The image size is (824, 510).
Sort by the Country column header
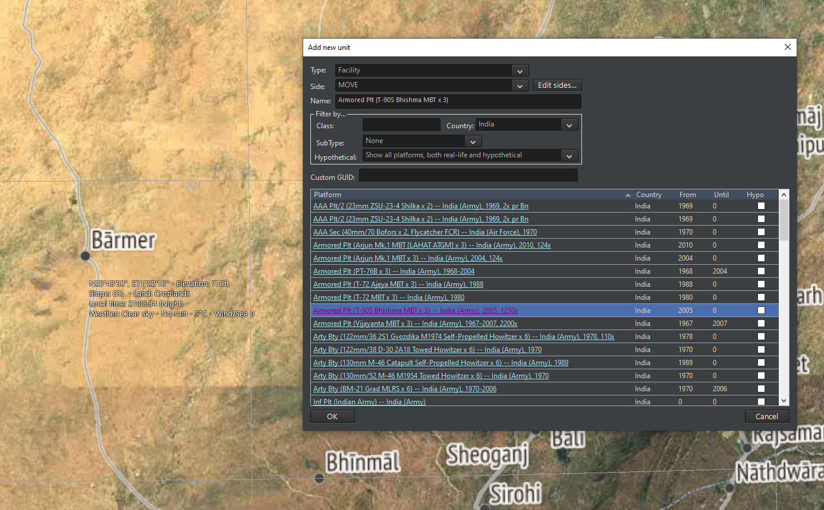click(x=649, y=195)
